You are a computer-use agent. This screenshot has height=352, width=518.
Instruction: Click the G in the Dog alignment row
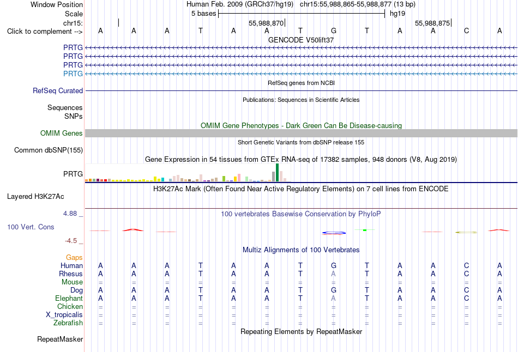pos(333,290)
